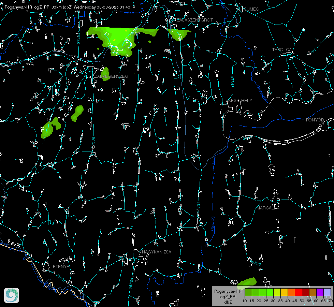Click the 45-50 dBZ red swatch
Image resolution: width=334 pixels, height=307 pixels.
click(299, 292)
